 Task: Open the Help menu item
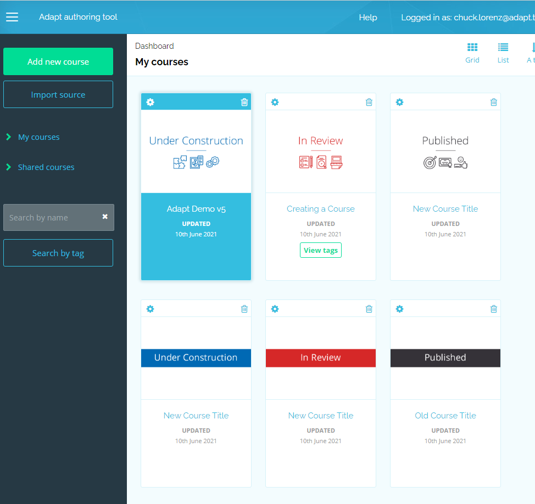click(368, 18)
